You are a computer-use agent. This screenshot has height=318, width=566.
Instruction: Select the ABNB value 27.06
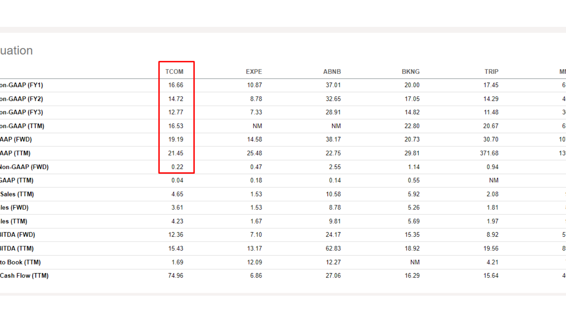pos(333,276)
